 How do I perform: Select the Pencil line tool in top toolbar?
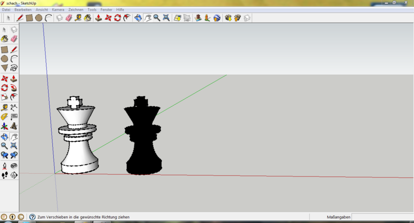coord(20,18)
